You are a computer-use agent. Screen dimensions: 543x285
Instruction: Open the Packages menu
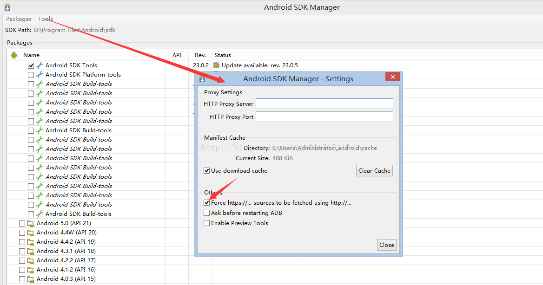tap(19, 19)
